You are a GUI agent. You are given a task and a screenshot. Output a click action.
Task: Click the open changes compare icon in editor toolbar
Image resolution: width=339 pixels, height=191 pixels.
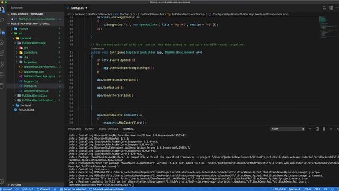pos(324,8)
